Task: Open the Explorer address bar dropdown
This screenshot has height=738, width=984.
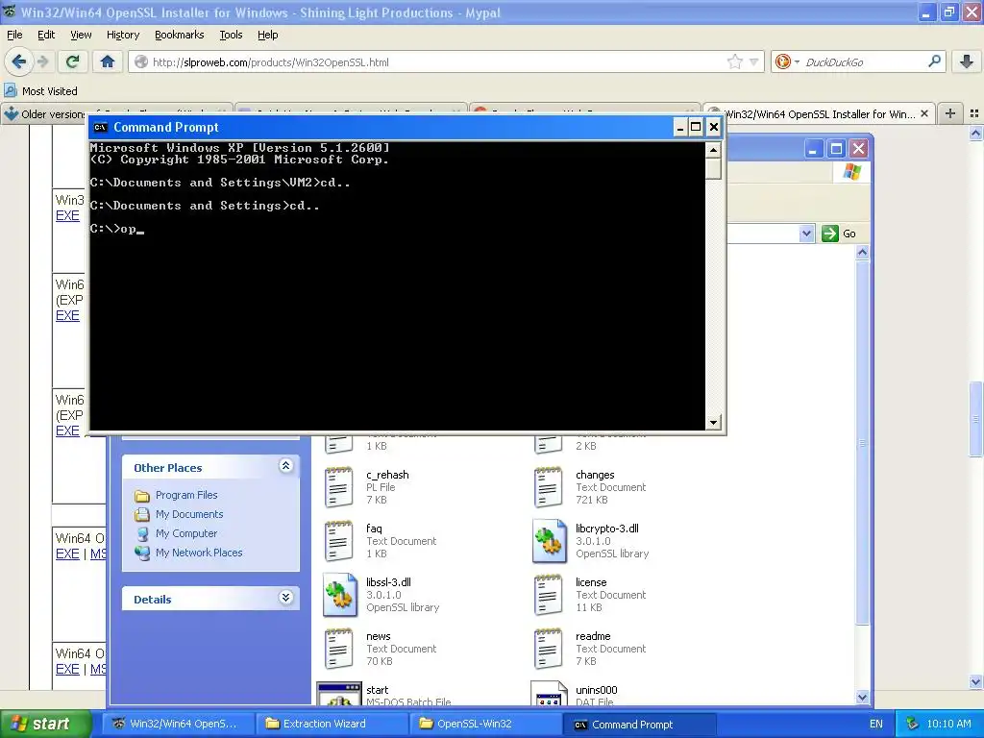Action: coord(806,234)
